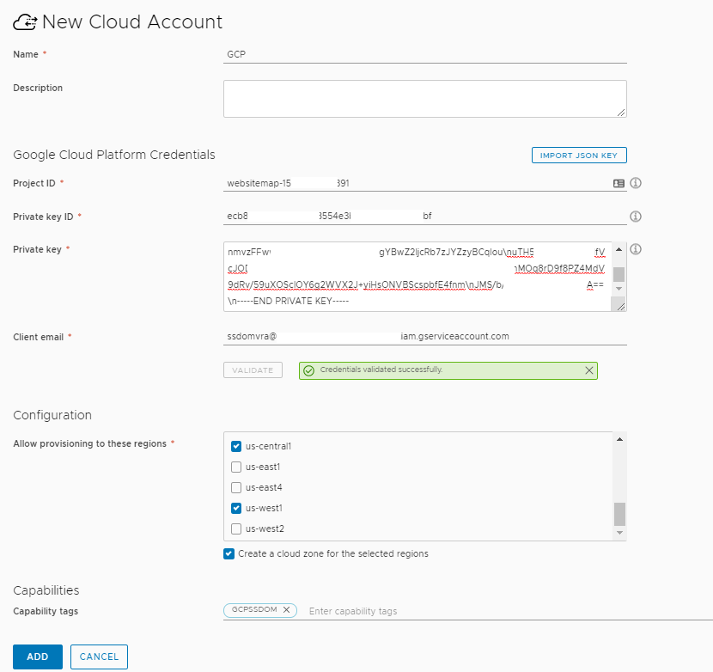Click the Capabilities heading
Viewport: 713px width, 672px height.
pyautogui.click(x=46, y=590)
